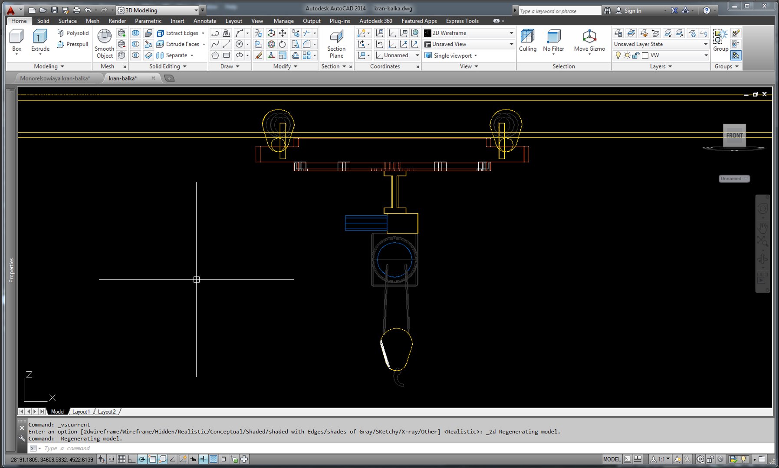The image size is (779, 468).
Task: Activate the Extrude tool
Action: pyautogui.click(x=40, y=41)
